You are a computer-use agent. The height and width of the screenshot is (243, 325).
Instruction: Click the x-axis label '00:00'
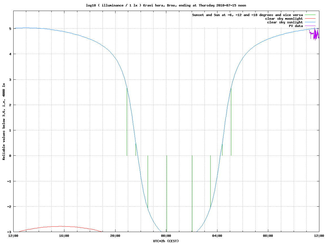166,236
